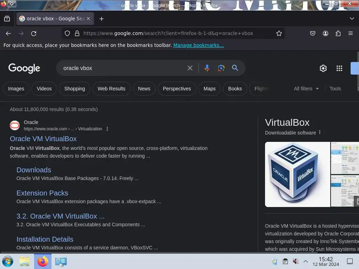Click the Google logo

click(24, 68)
